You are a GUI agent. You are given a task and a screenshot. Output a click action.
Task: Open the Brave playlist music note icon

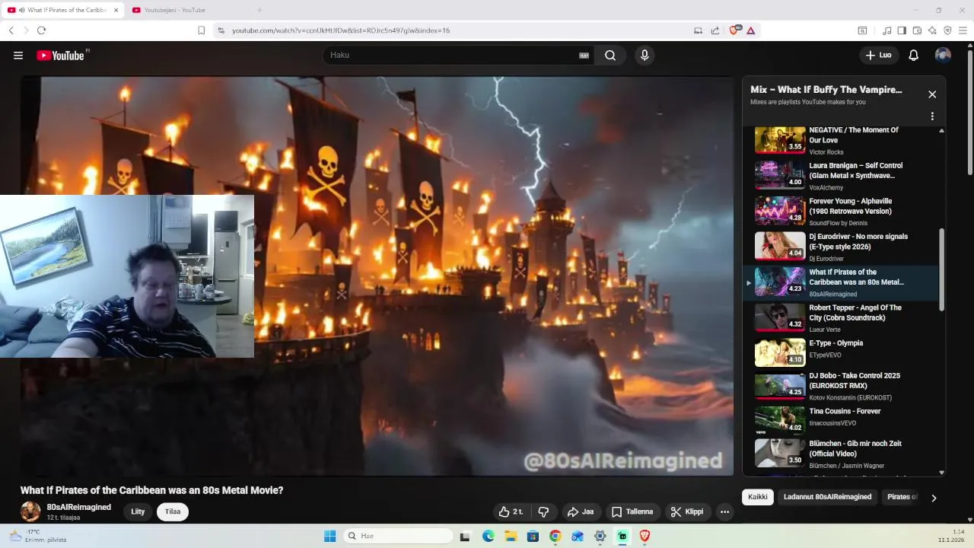coord(886,30)
